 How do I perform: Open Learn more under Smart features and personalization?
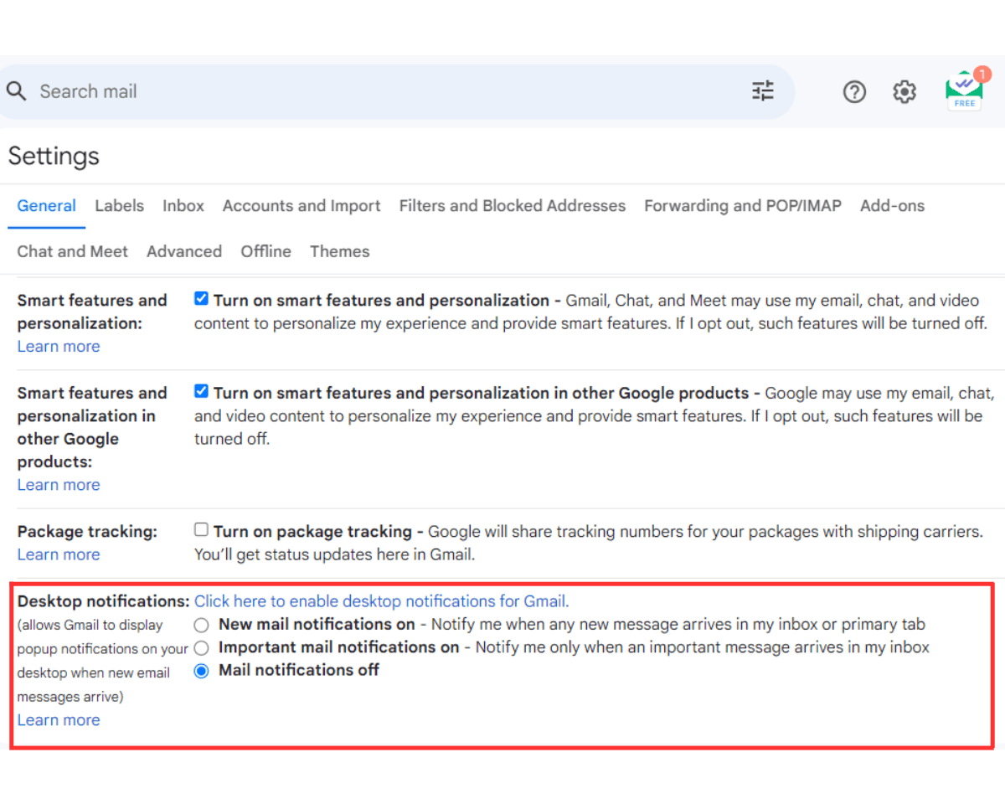pos(59,347)
